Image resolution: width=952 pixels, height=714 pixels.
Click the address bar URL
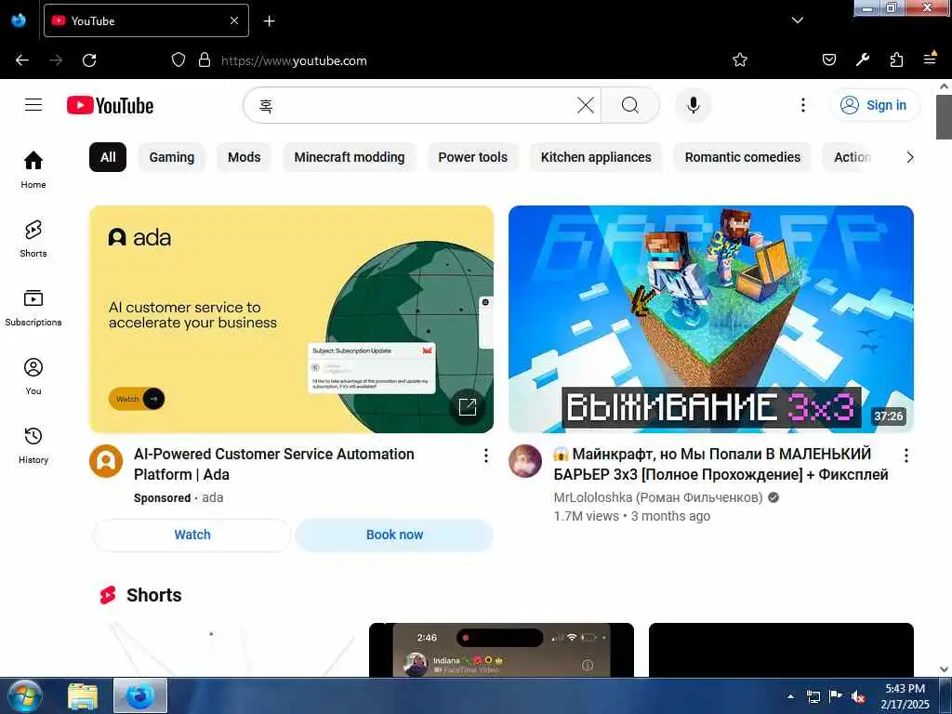(x=294, y=60)
